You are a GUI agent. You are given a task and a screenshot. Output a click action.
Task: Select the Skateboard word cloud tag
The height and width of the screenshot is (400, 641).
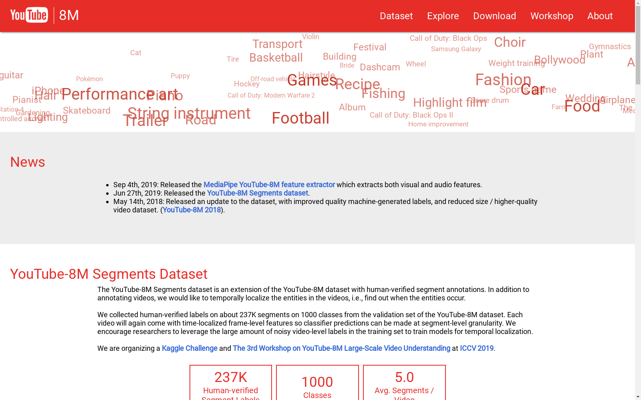(87, 110)
